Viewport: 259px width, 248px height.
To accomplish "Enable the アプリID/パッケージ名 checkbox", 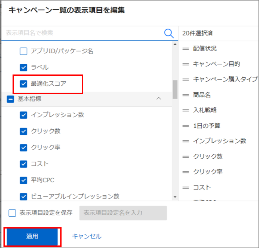I will (23, 51).
